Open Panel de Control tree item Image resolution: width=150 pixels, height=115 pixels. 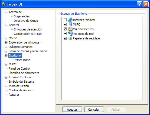click(x=19, y=69)
